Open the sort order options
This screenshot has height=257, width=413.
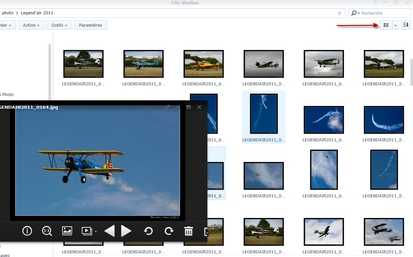(406, 25)
